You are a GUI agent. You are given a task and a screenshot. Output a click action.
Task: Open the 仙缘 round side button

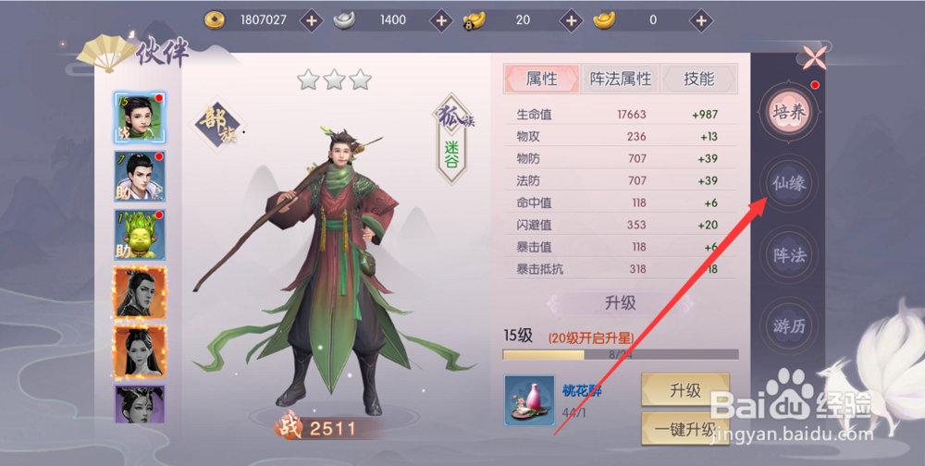click(x=789, y=183)
